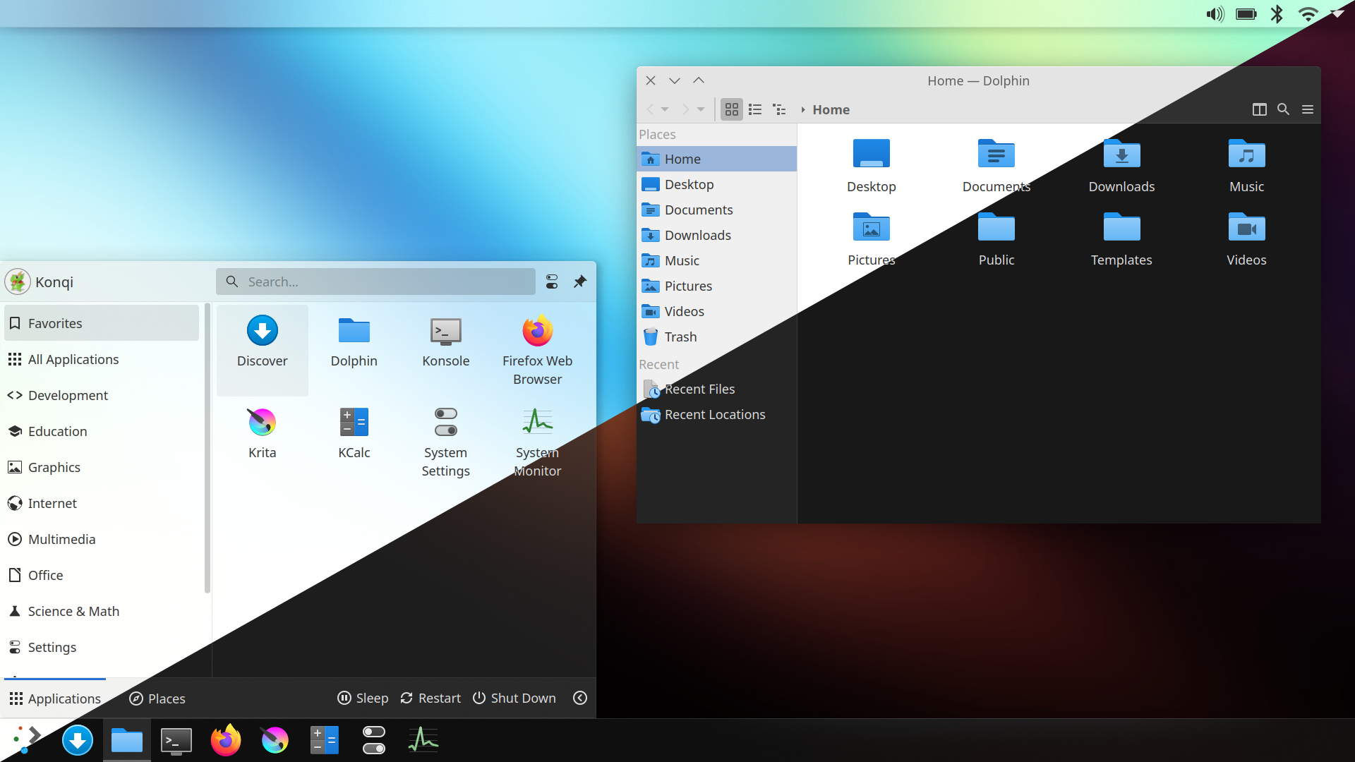Open the Plasma application launcher on the taskbar

(x=26, y=739)
